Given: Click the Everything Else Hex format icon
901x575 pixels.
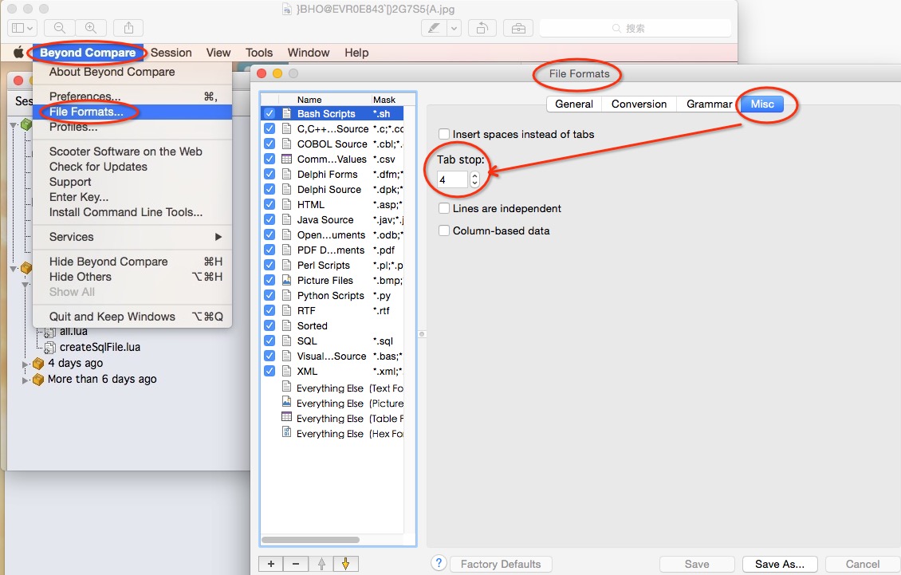Looking at the screenshot, I should (287, 433).
